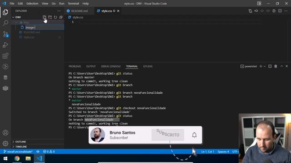This screenshot has width=291, height=163.
Task: Split the terminal panel
Action: (270, 67)
